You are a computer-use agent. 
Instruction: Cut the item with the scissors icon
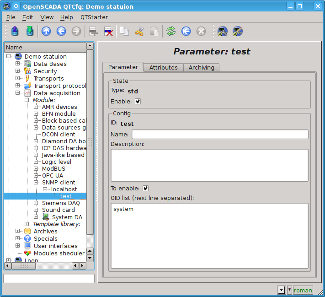139,31
